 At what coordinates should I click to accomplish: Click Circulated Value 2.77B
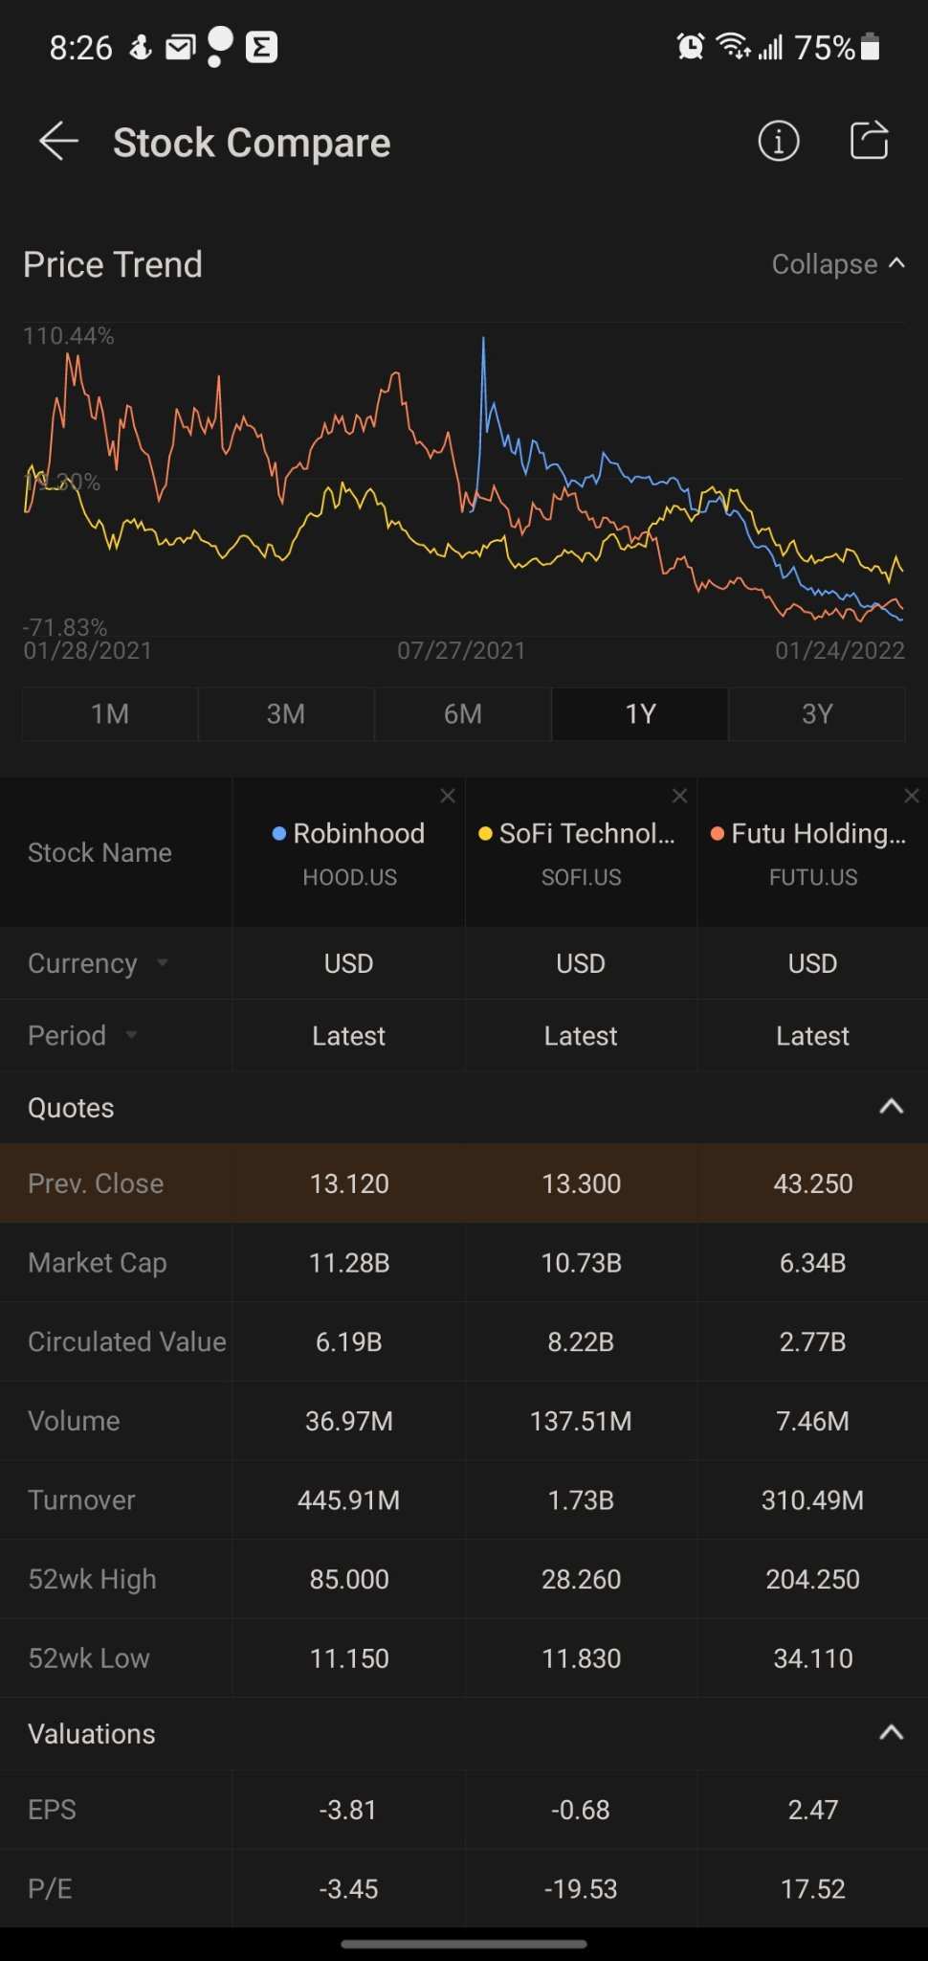coord(813,1341)
